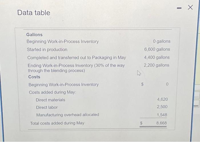Image resolution: width=200 pixels, height=142 pixels.
Task: Select the 4,400 gallons value
Action: coord(157,57)
